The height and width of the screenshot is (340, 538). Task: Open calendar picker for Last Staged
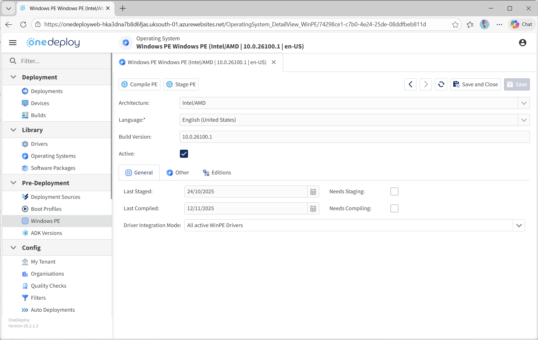[x=313, y=192]
